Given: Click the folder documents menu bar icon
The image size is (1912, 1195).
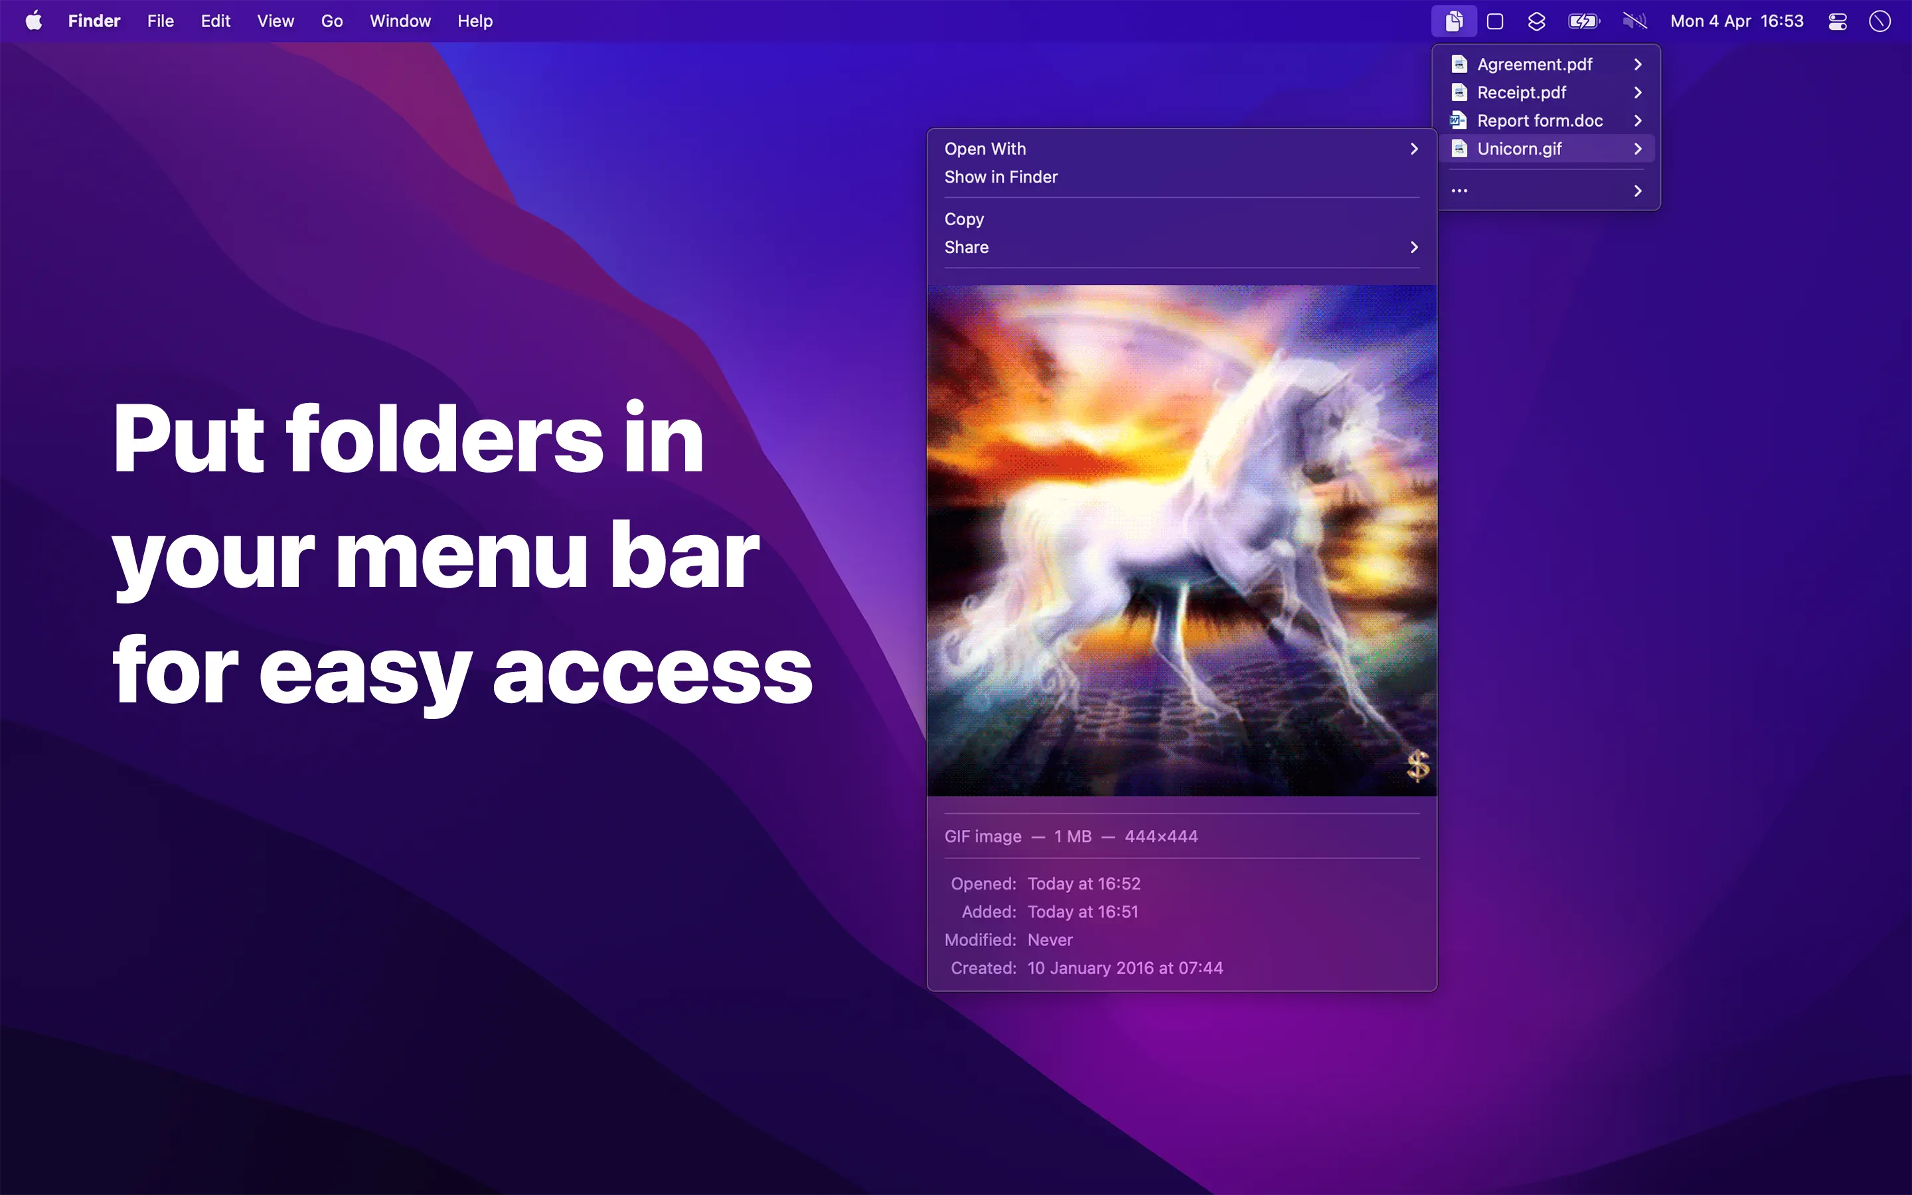Looking at the screenshot, I should pyautogui.click(x=1454, y=21).
